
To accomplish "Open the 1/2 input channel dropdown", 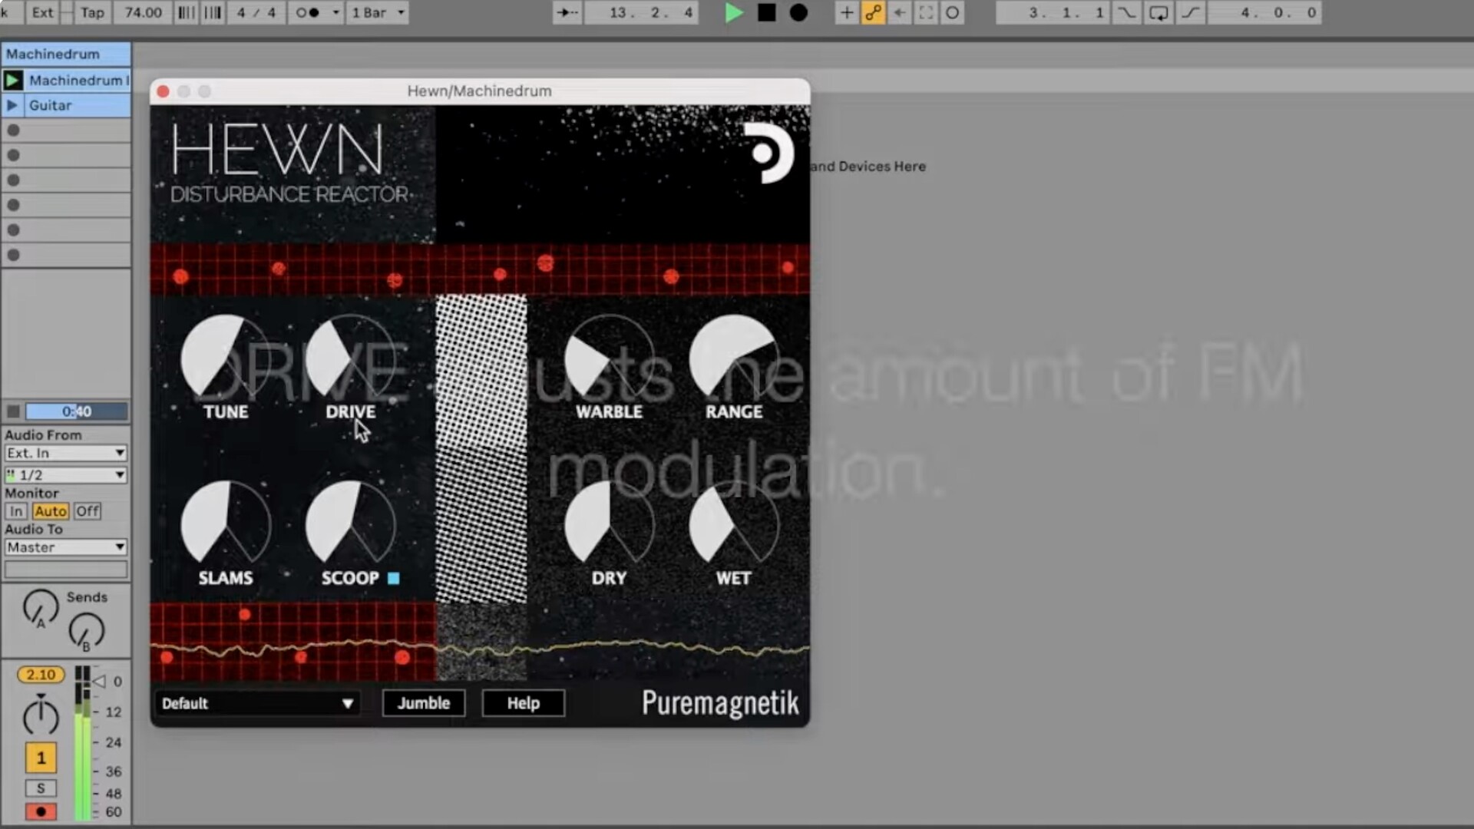I will pos(66,475).
